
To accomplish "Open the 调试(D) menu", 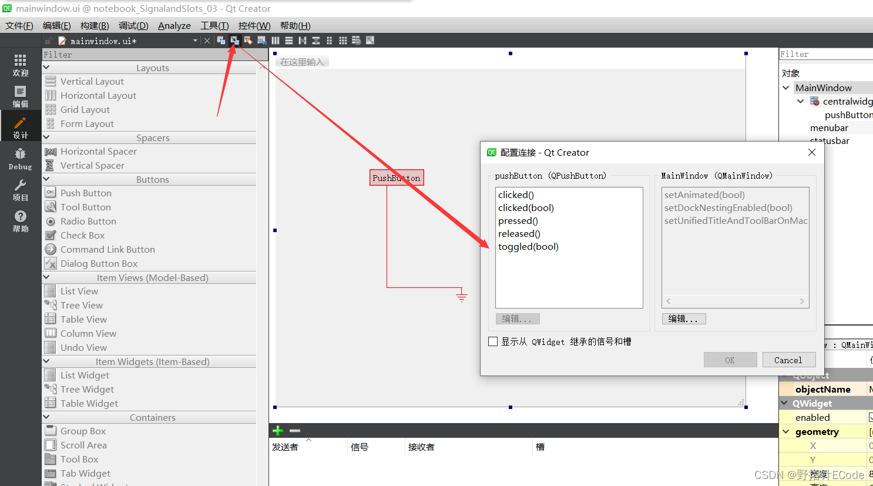I will [x=133, y=25].
